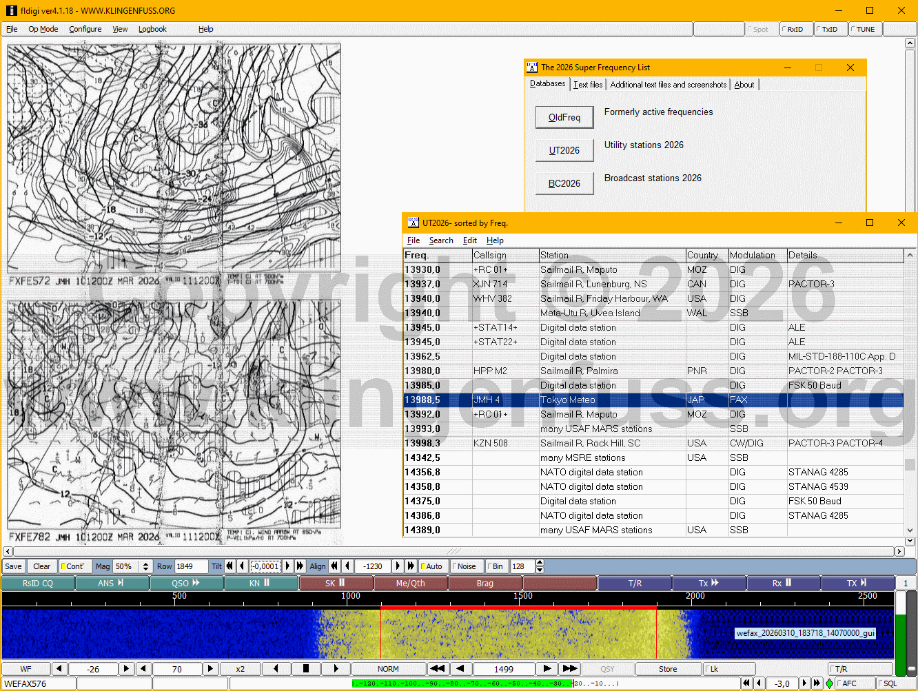Rewind align with double left arrow

pyautogui.click(x=334, y=566)
